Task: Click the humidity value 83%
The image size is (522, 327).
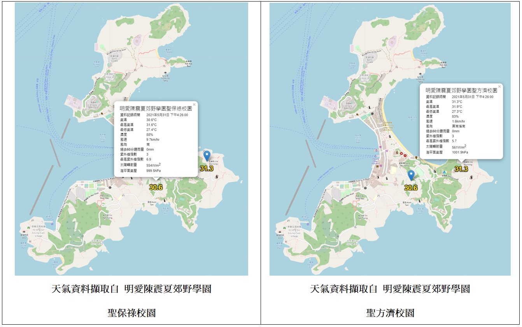Action: tap(455, 116)
